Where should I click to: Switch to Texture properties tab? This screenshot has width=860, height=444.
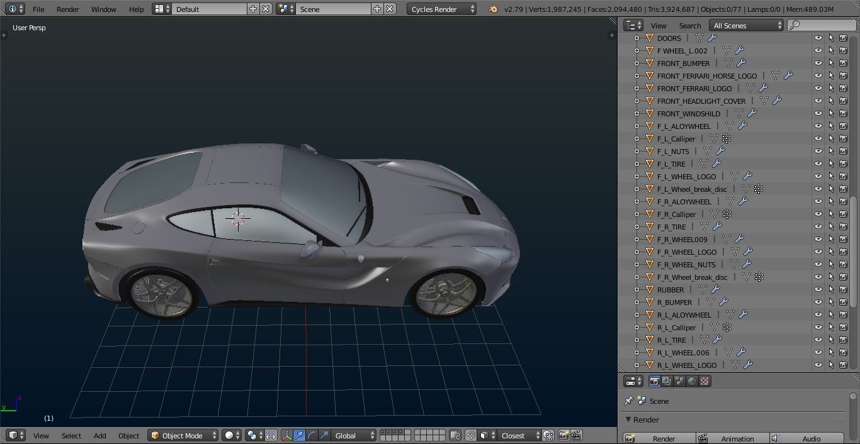click(x=704, y=381)
